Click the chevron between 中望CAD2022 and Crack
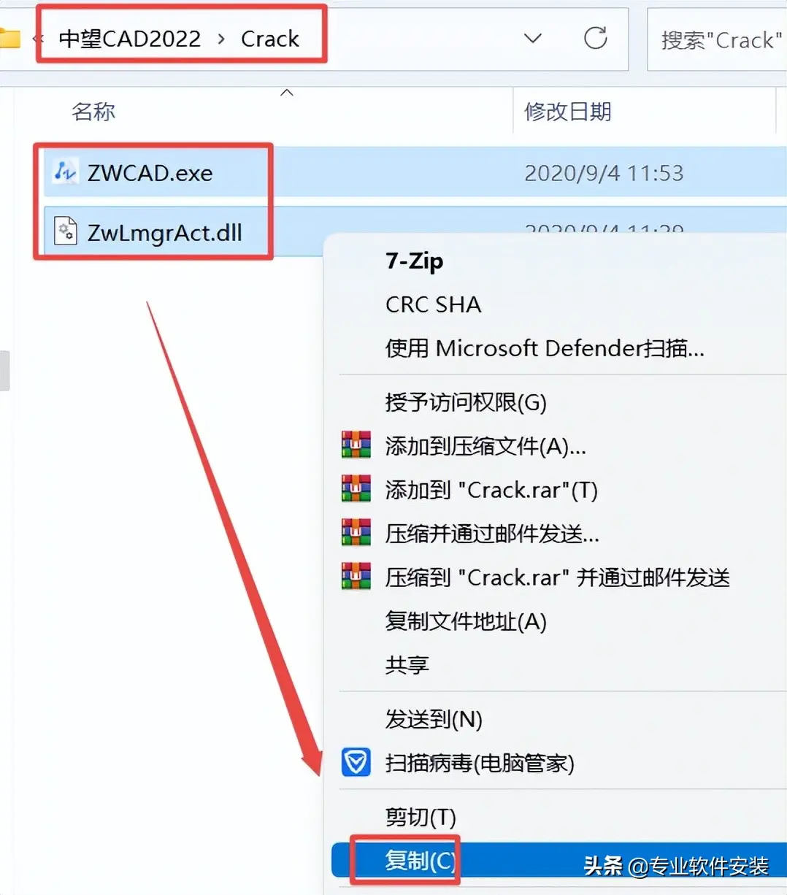This screenshot has width=787, height=895. (x=221, y=39)
